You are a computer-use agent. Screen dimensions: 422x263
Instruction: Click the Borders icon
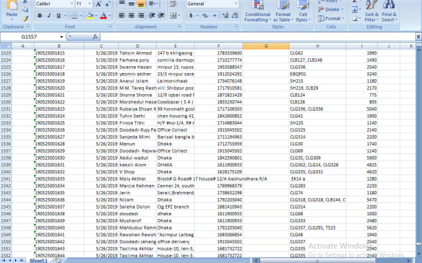(x=74, y=16)
